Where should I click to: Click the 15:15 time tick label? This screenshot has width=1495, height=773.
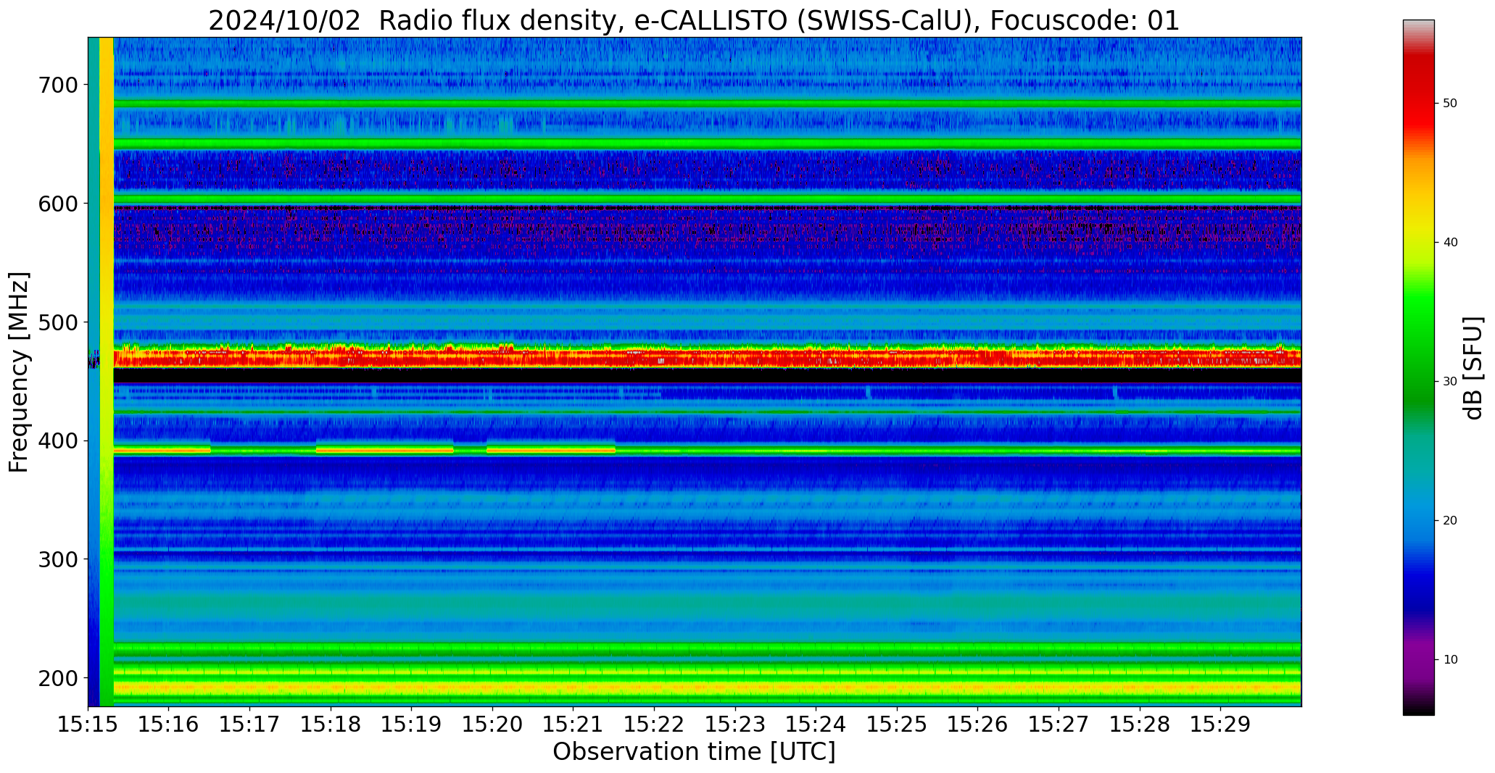click(88, 724)
